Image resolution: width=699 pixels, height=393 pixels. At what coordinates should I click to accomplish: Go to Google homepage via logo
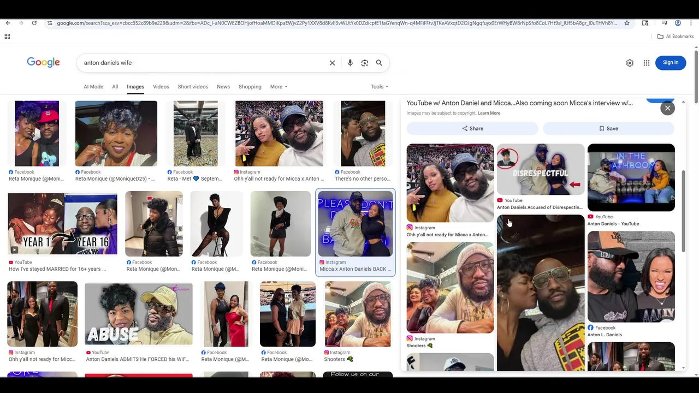[x=43, y=62]
